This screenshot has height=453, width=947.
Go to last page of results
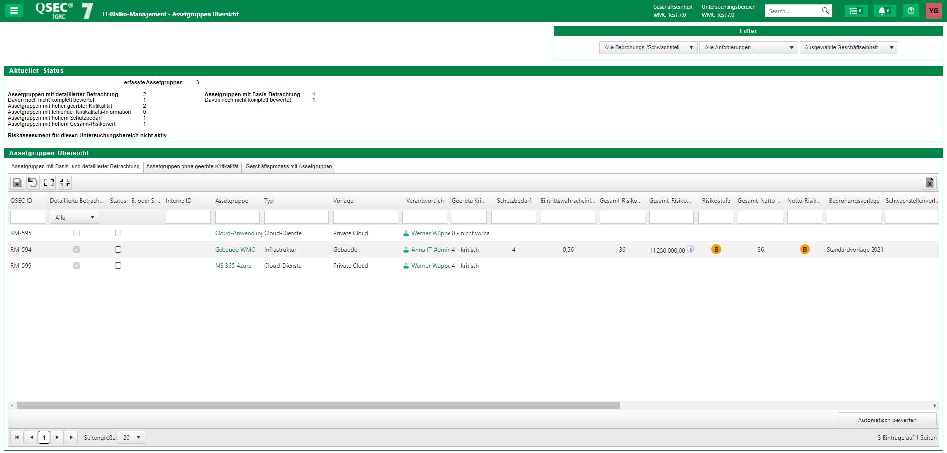[x=72, y=437]
